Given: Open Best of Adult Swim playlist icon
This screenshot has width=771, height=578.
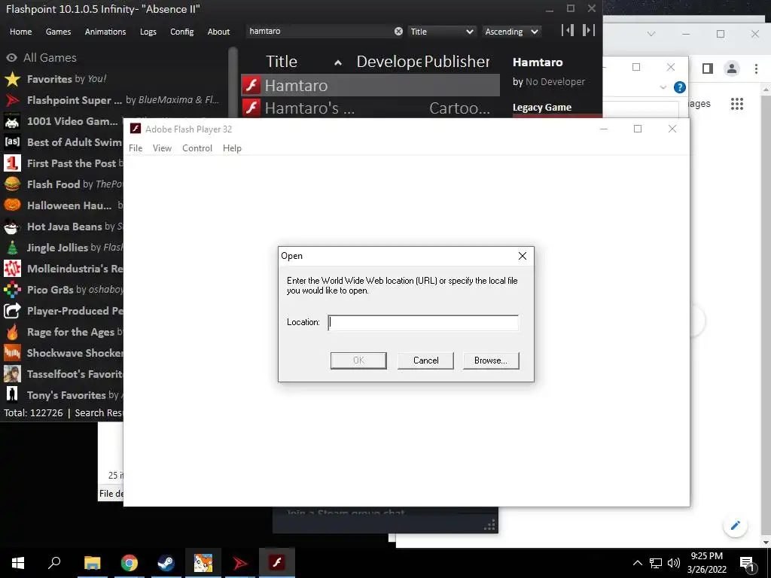Looking at the screenshot, I should tap(12, 142).
